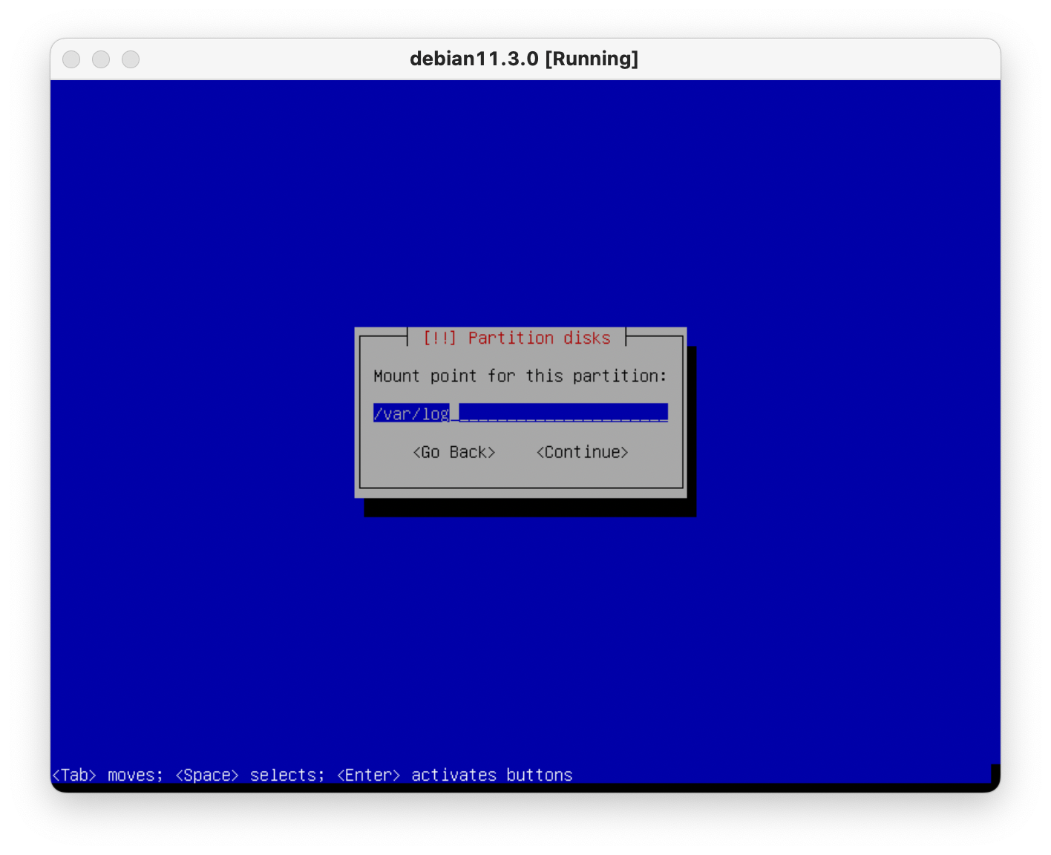
Task: Click the [!!] priority marker in dialog title
Action: coord(439,338)
